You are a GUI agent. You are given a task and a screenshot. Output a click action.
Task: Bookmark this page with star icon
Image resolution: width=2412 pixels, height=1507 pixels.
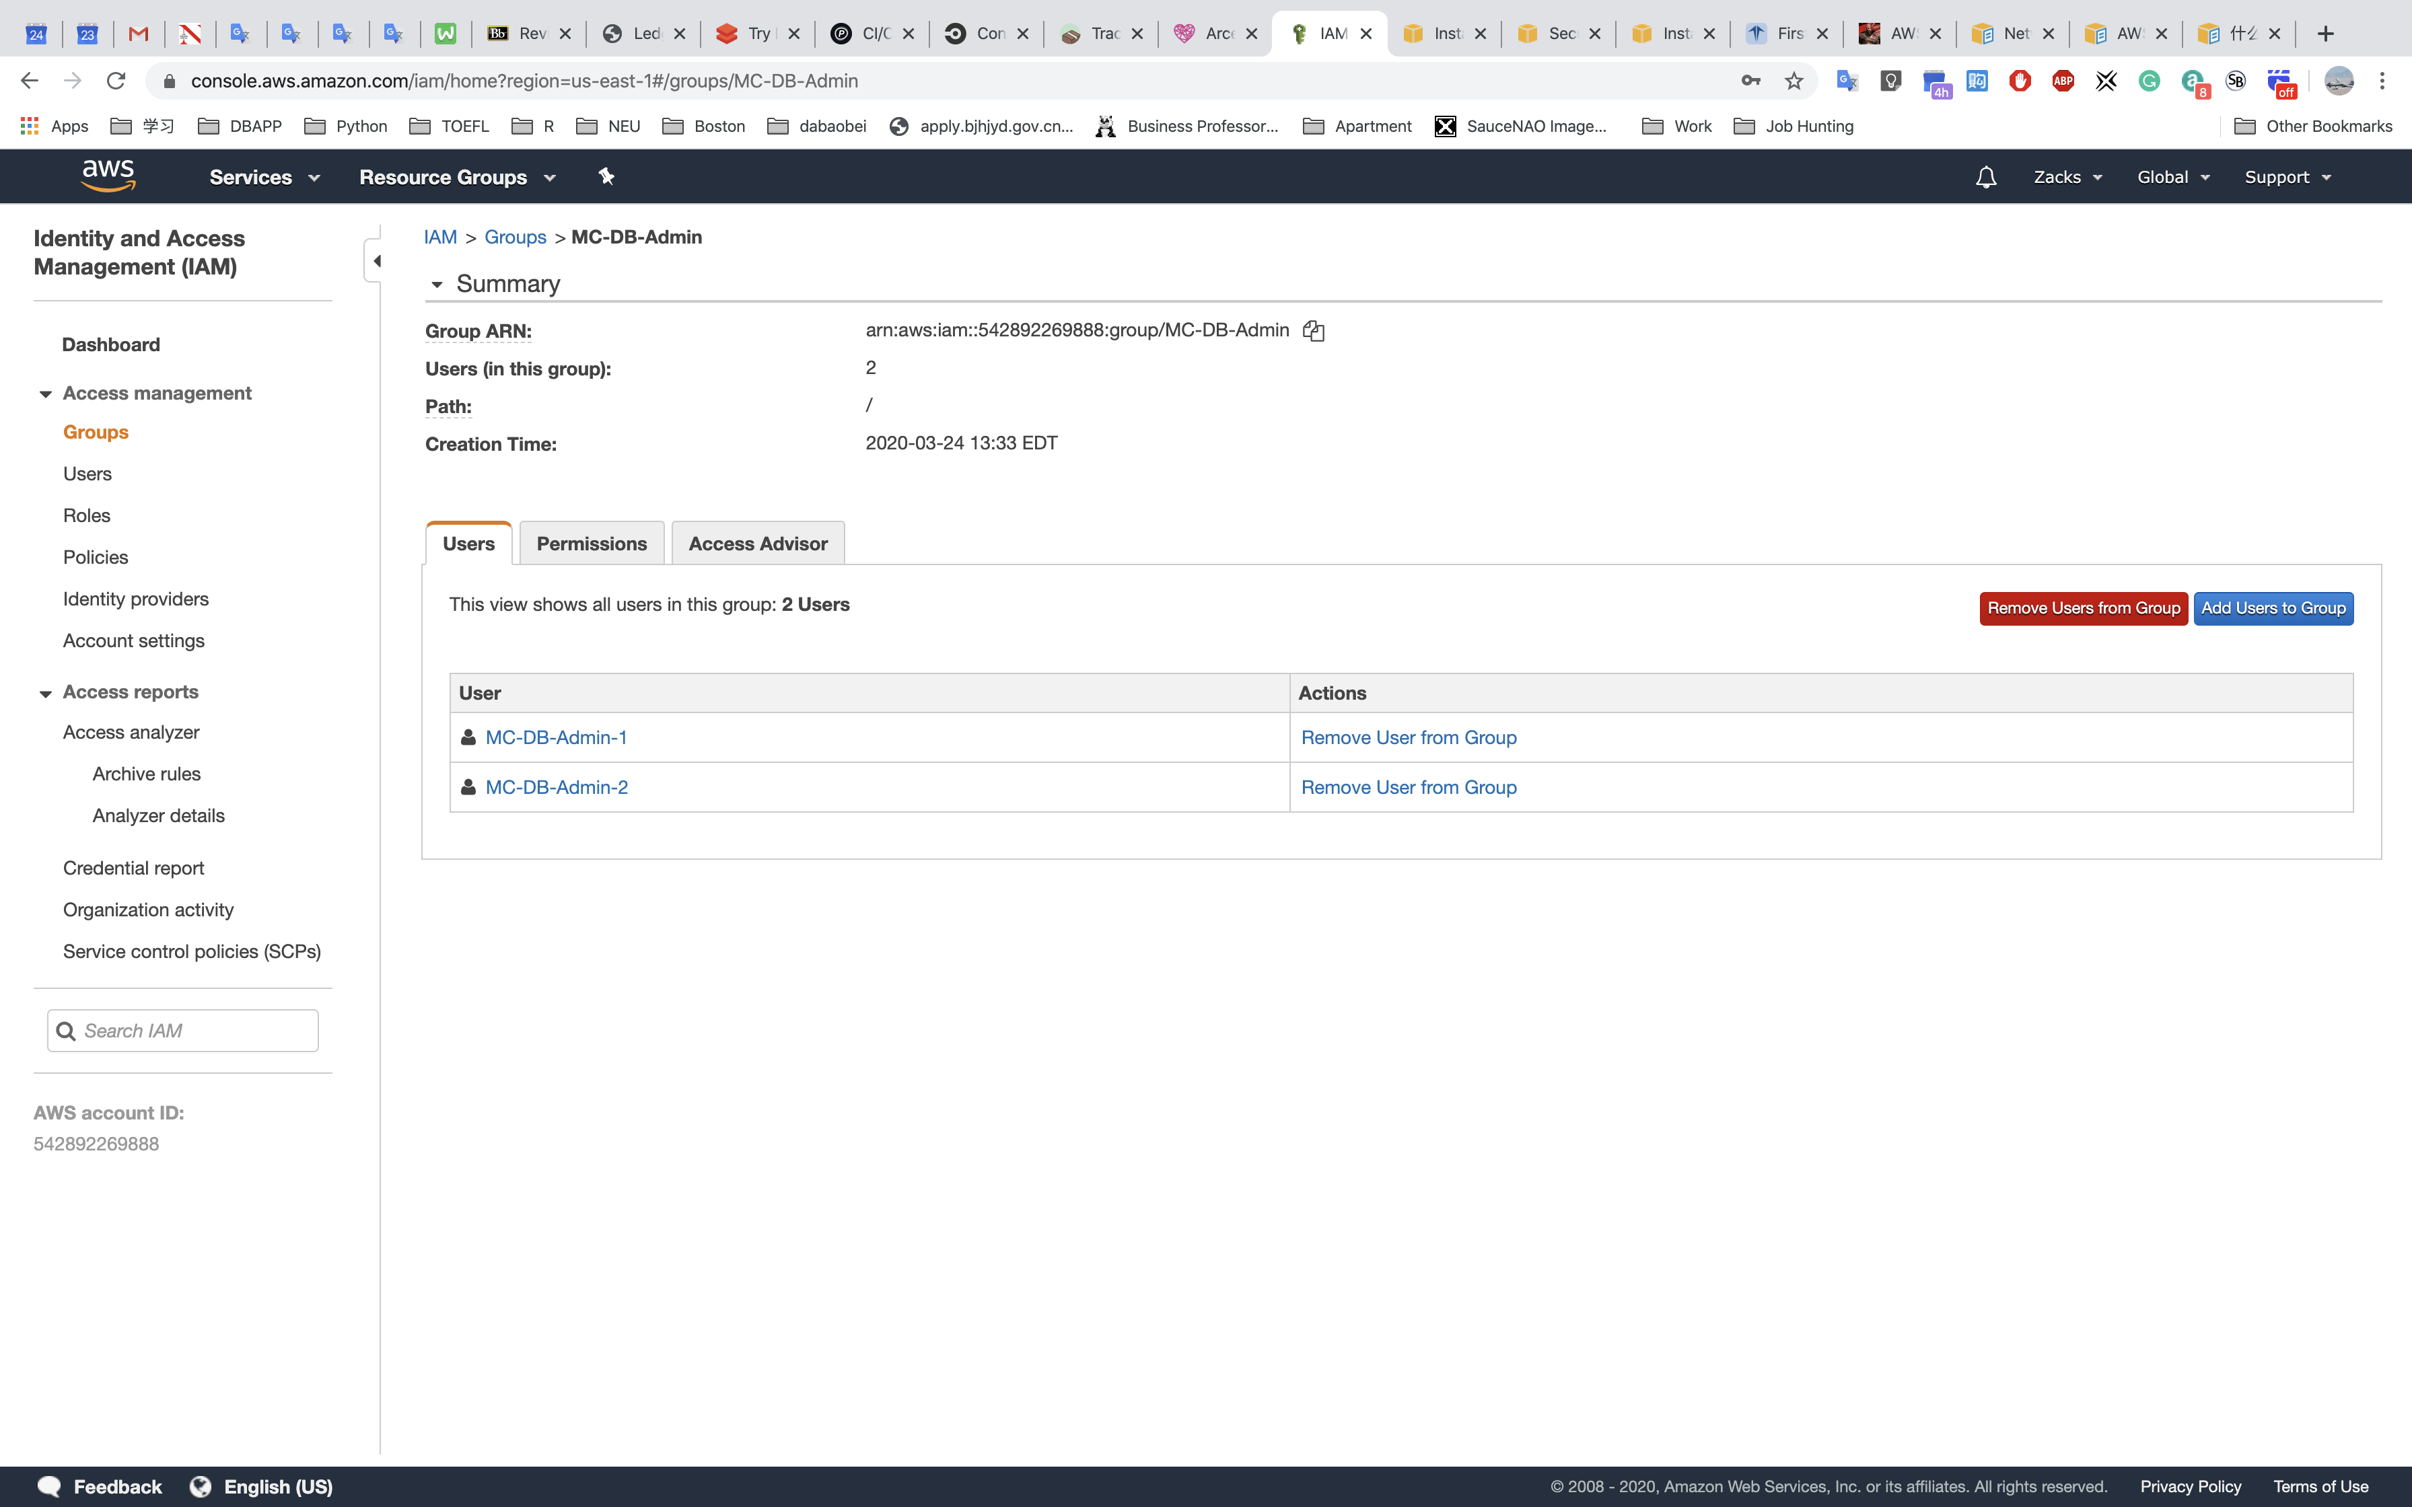(x=1794, y=81)
